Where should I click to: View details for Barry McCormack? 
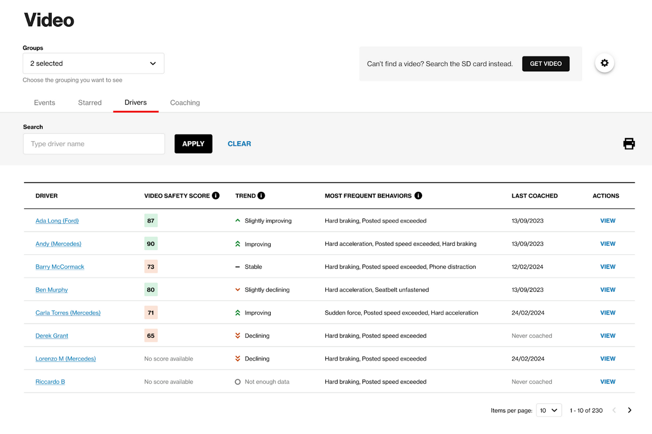[x=607, y=267]
